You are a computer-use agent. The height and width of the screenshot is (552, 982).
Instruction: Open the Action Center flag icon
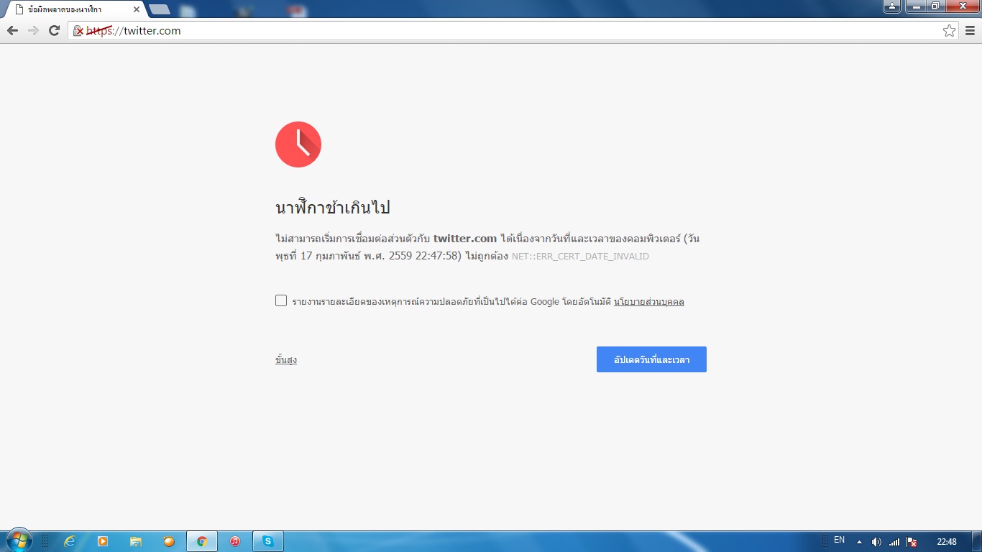tap(912, 541)
